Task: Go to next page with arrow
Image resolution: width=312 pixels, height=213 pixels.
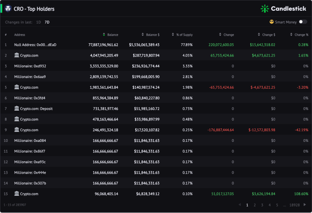Action: 305,205
